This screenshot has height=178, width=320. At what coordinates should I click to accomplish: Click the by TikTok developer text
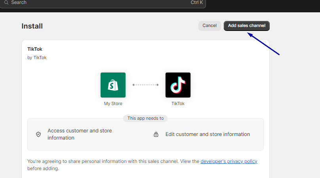[x=37, y=57]
